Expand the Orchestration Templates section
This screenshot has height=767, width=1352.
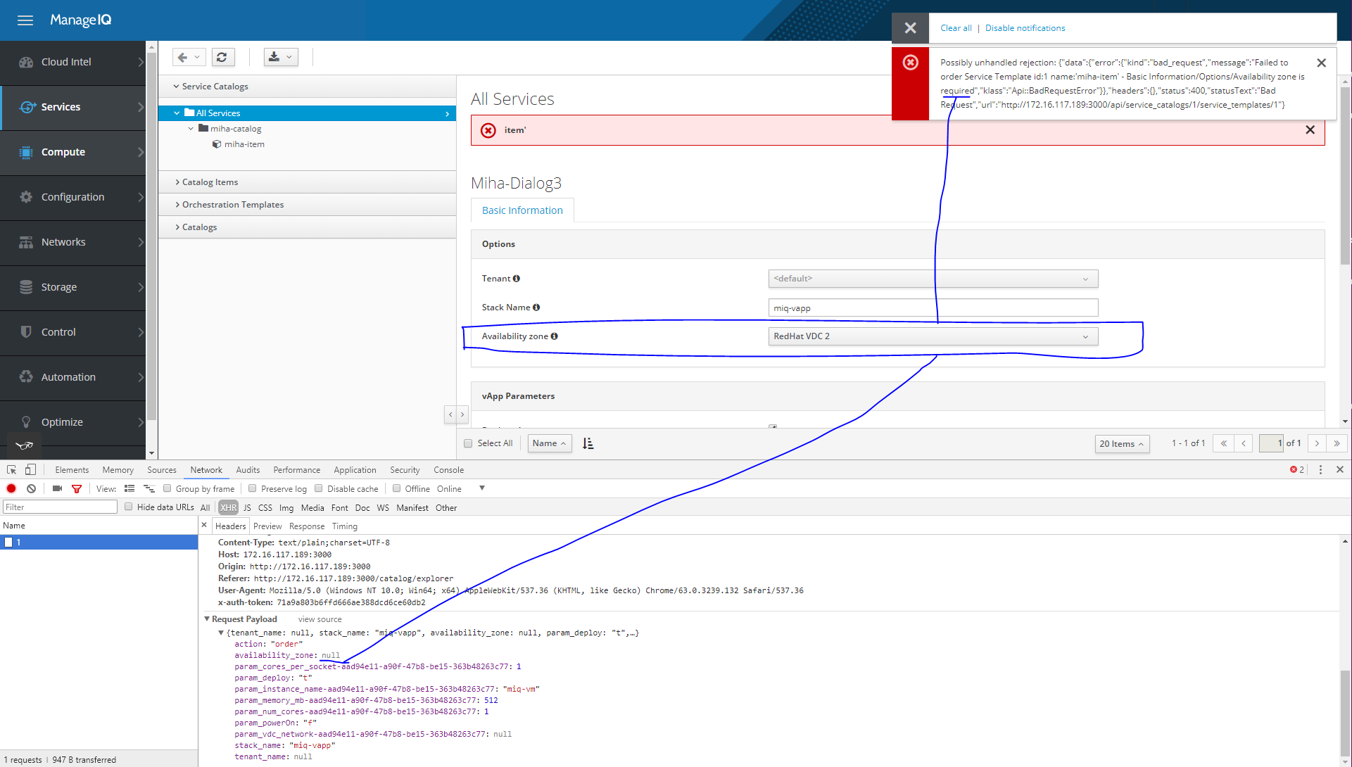[x=232, y=204]
